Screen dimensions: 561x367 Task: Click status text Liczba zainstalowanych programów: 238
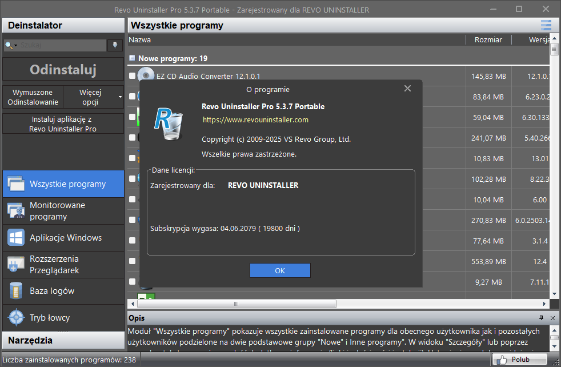pyautogui.click(x=69, y=360)
